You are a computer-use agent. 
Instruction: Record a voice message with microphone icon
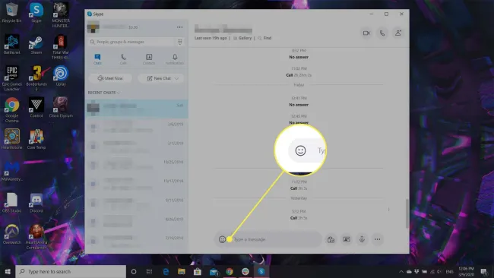362,239
